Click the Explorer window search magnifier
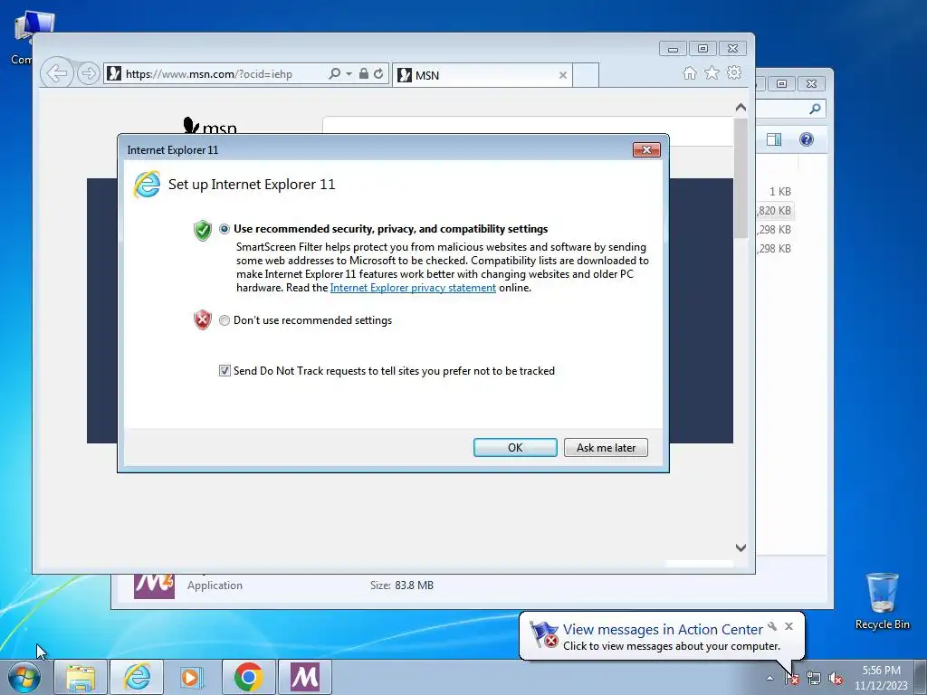 coord(816,109)
